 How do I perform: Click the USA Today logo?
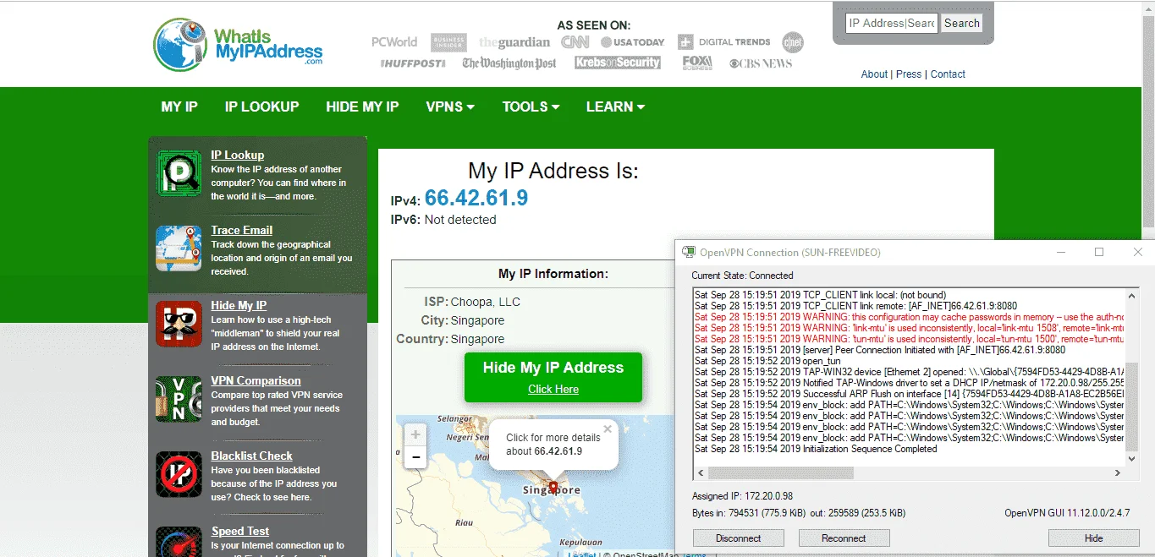coord(633,42)
